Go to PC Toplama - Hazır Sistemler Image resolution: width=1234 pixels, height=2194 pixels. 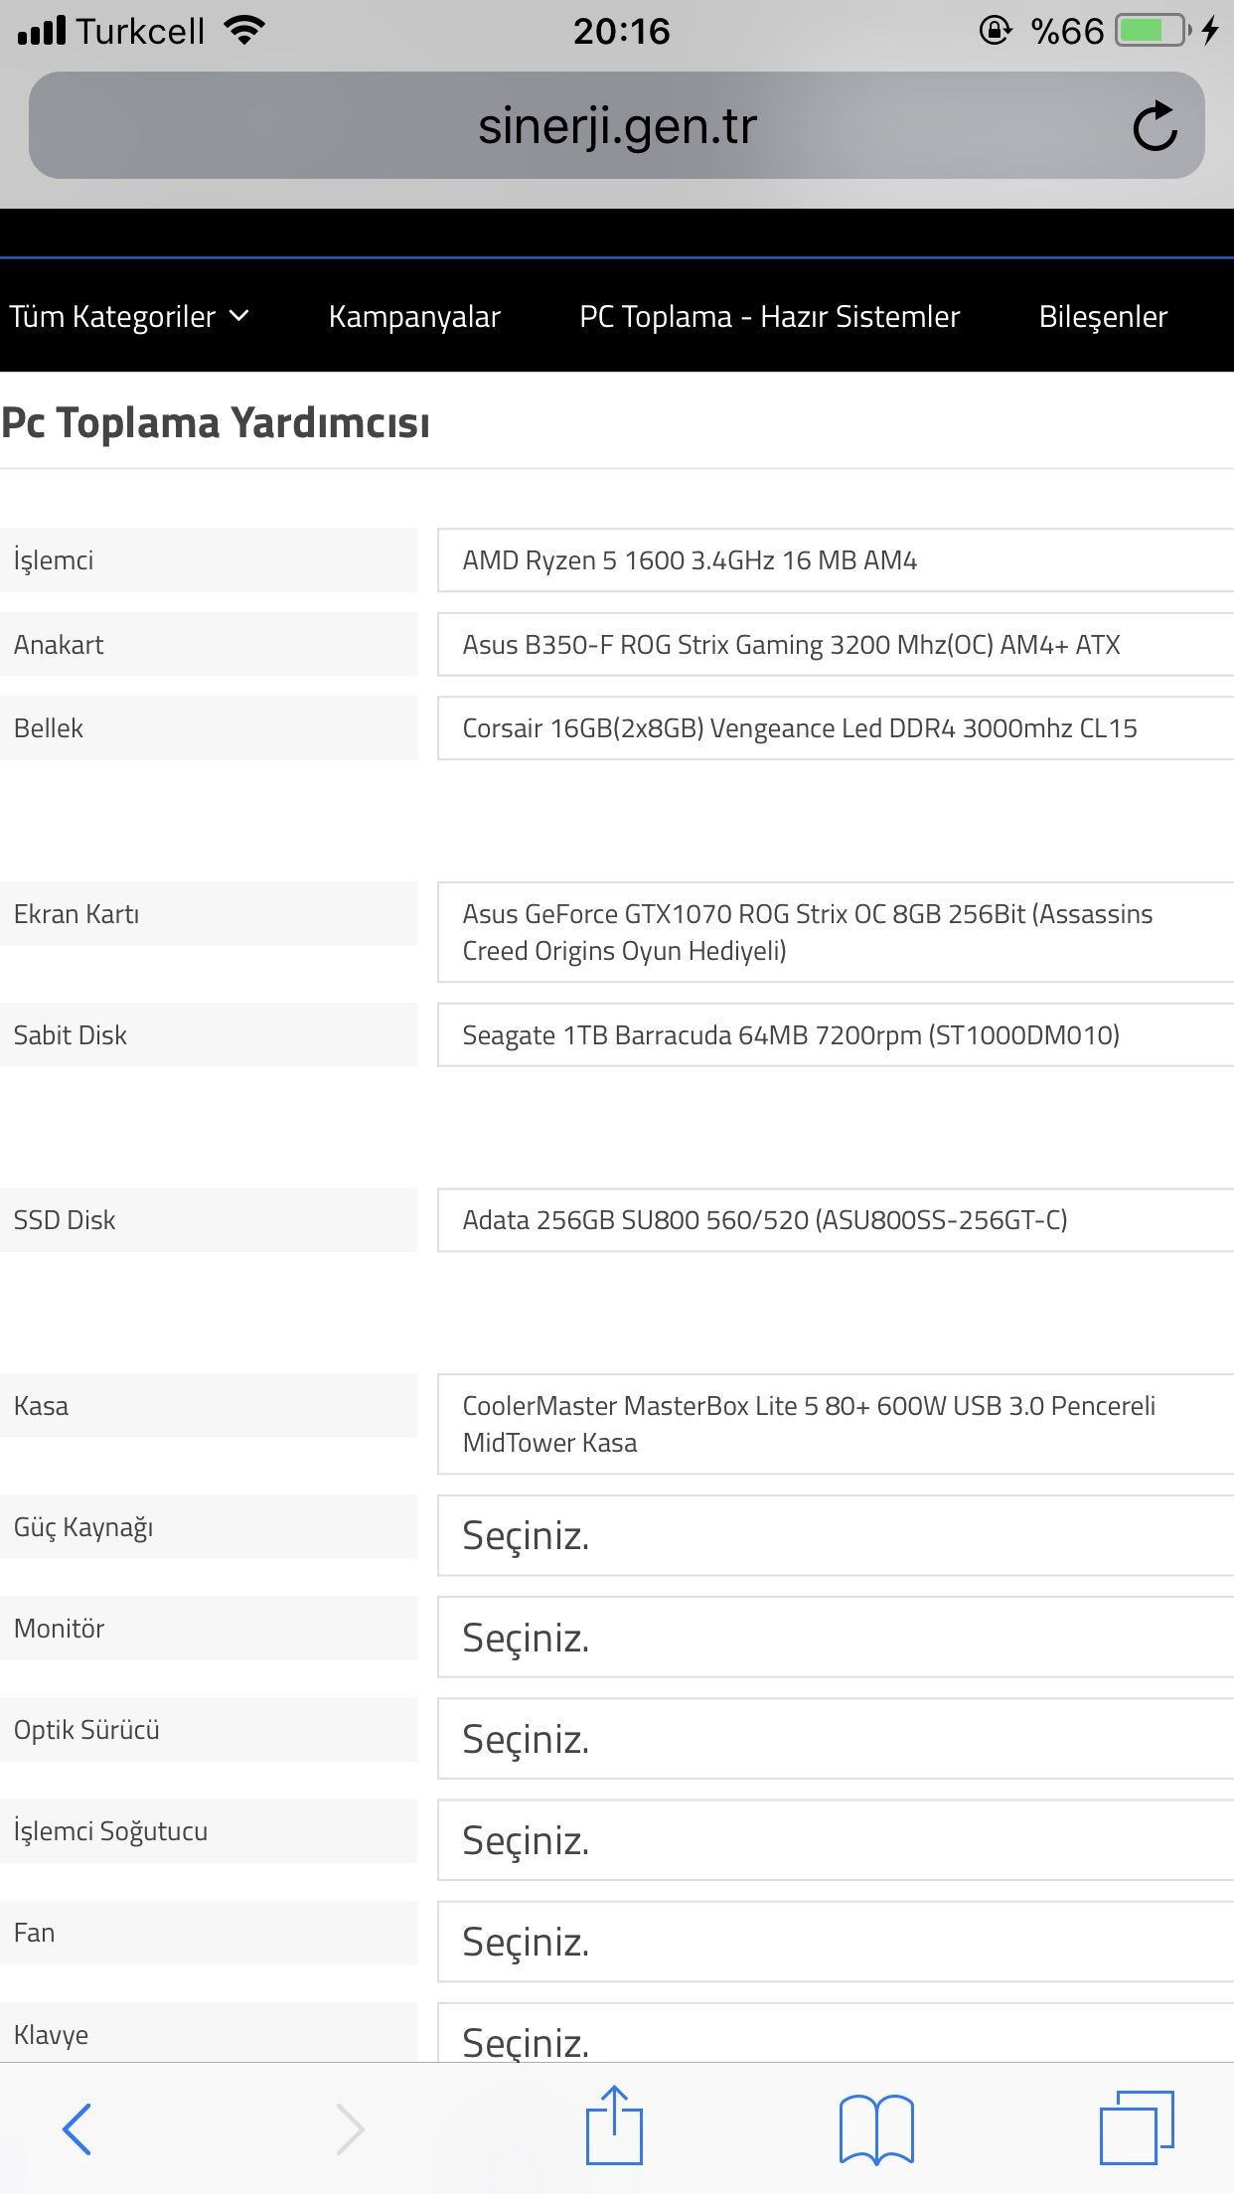coord(770,317)
